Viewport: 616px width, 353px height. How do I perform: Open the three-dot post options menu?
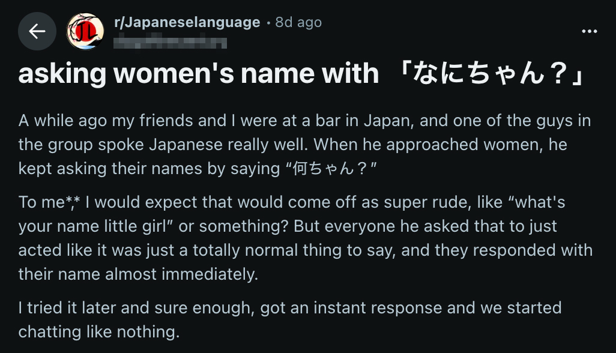coord(590,31)
